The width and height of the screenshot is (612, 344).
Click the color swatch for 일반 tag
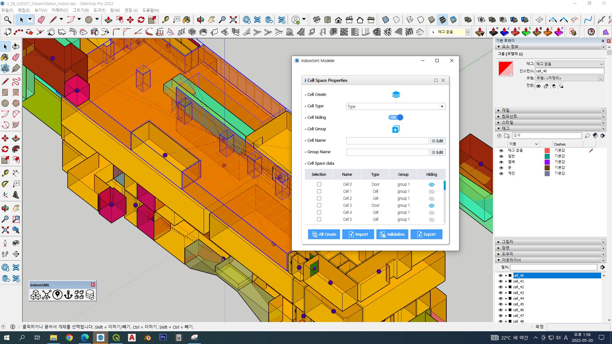point(547,156)
